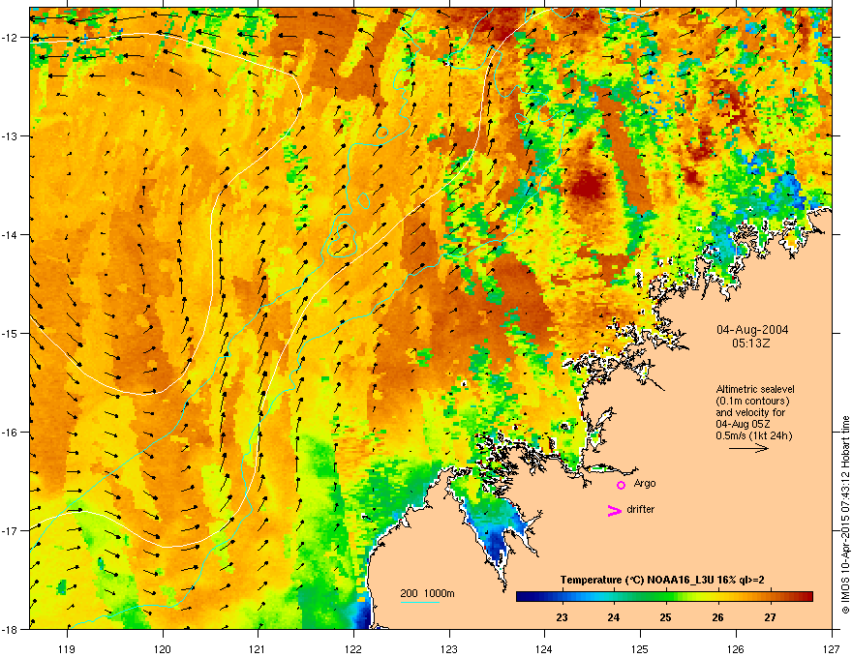Image resolution: width=852 pixels, height=658 pixels.
Task: Click longitude axis label 120
Action: pos(163,648)
